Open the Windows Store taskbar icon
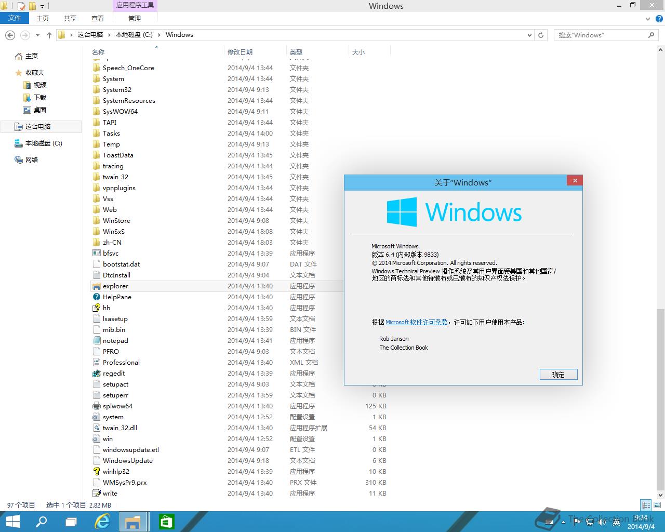 tap(166, 522)
